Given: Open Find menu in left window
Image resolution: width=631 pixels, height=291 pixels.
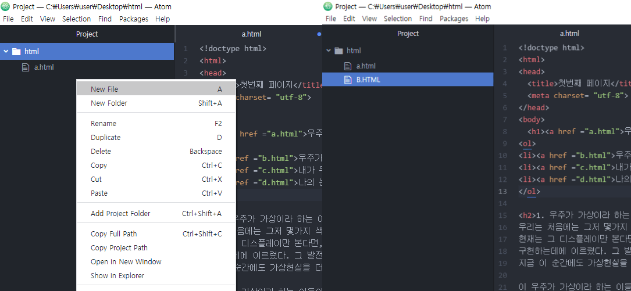Looking at the screenshot, I should click(x=105, y=19).
